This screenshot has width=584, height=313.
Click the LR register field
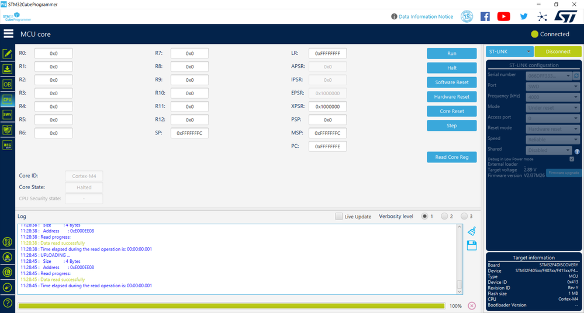(327, 53)
